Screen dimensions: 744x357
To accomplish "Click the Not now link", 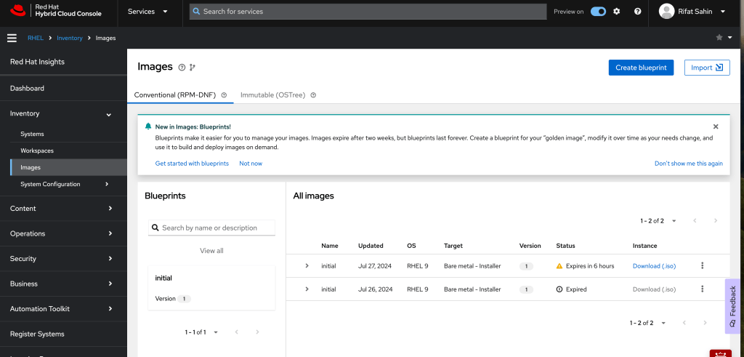I will click(251, 164).
